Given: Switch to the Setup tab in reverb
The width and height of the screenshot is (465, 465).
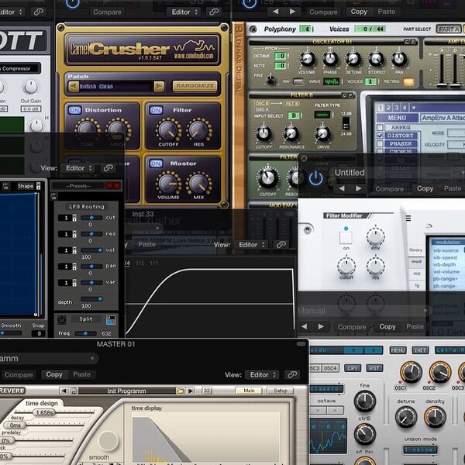Looking at the screenshot, I should [281, 391].
